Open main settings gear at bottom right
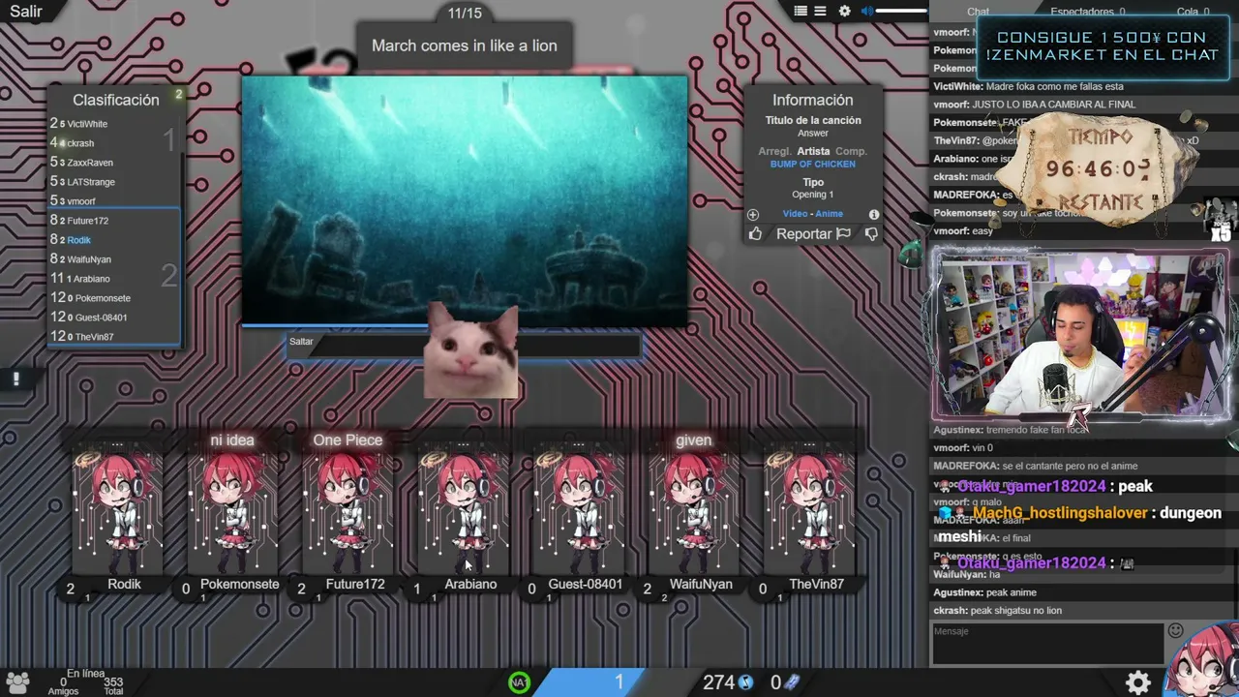The height and width of the screenshot is (697, 1239). pos(1138,682)
